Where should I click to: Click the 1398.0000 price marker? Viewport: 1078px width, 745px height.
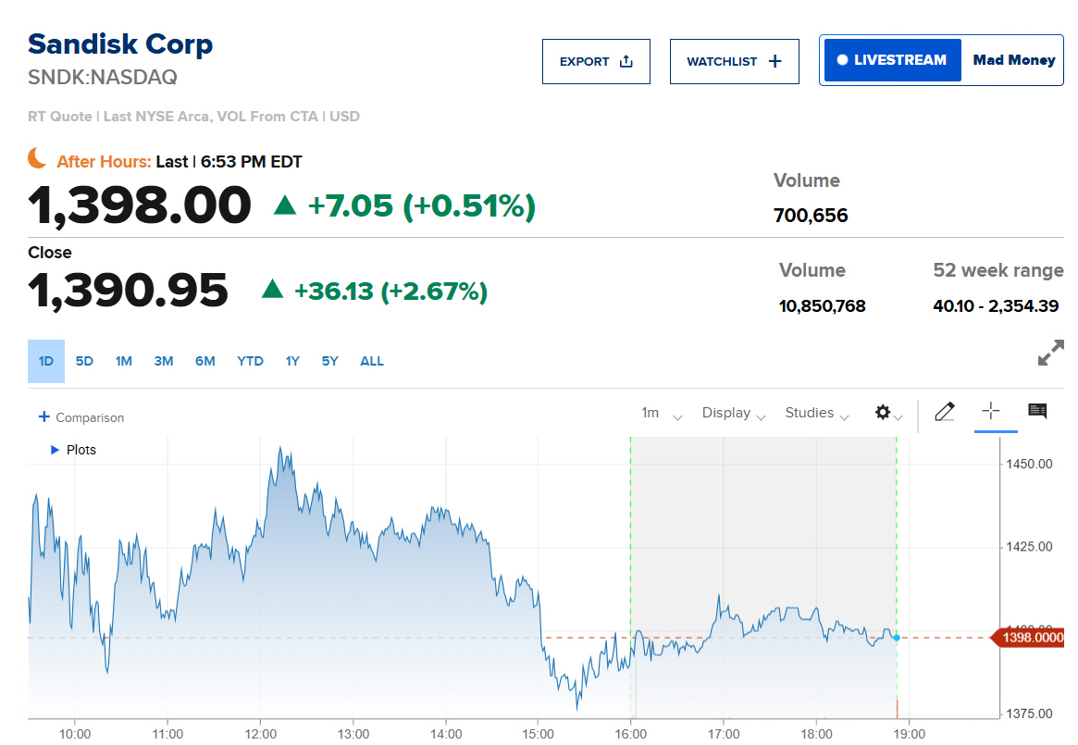tap(1027, 638)
